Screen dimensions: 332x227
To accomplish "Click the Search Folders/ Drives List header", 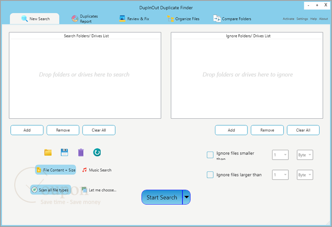I will [x=86, y=36].
